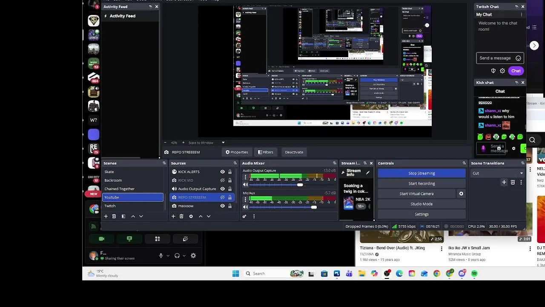Open advanced audio properties gear in Audio Mixer
Screen dimensions: 545x307
[x=244, y=216]
